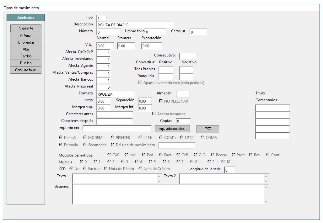Select Factura in CFD options
The height and width of the screenshot is (223, 323).
coord(85,168)
